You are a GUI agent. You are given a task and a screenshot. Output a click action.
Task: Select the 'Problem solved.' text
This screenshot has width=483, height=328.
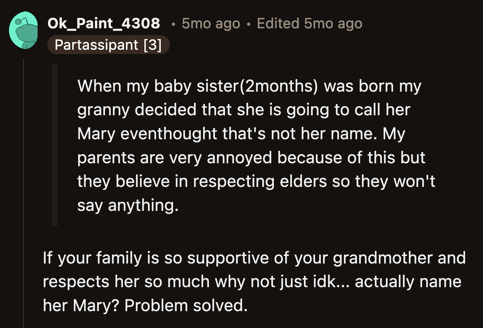(187, 305)
